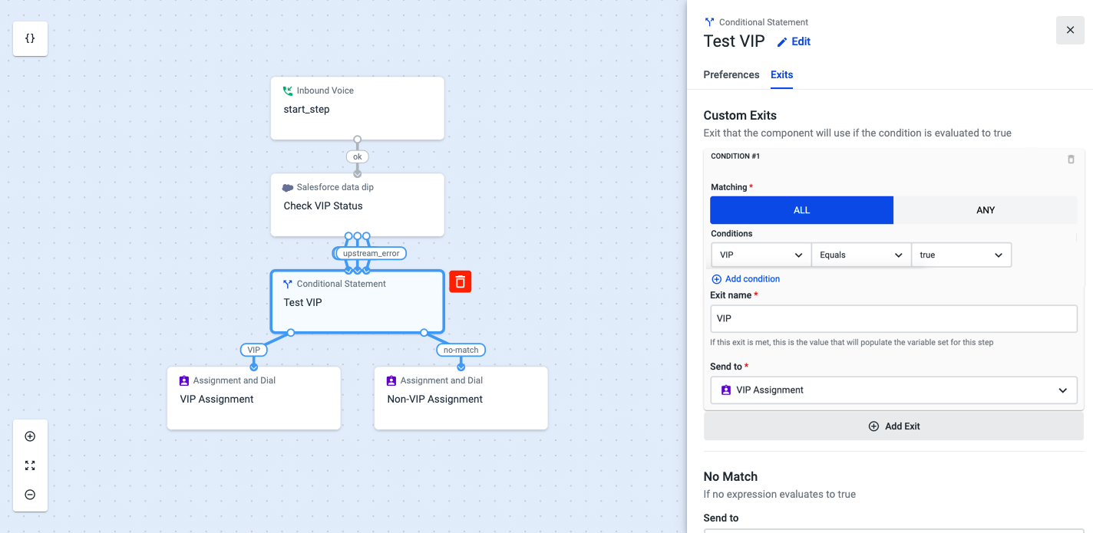Click the zoom in icon
The height and width of the screenshot is (533, 1093).
point(30,436)
